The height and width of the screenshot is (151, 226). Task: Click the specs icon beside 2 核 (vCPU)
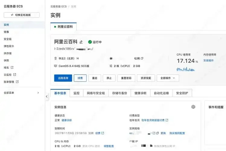(111, 66)
